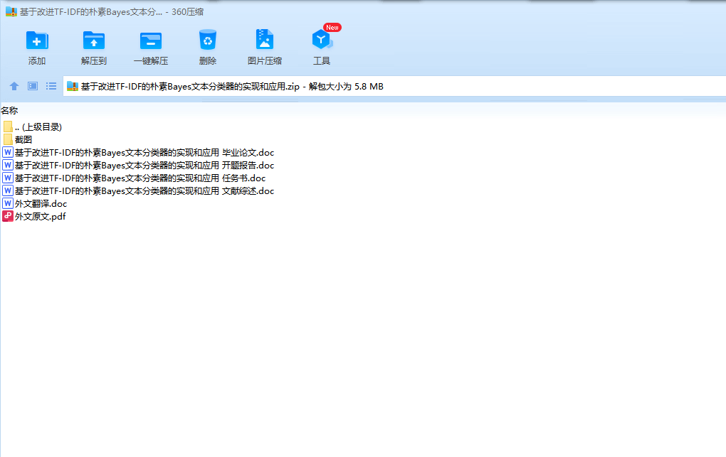Viewport: 726px width, 457px height.
Task: Click the 工具 label in the toolbar
Action: [x=322, y=60]
